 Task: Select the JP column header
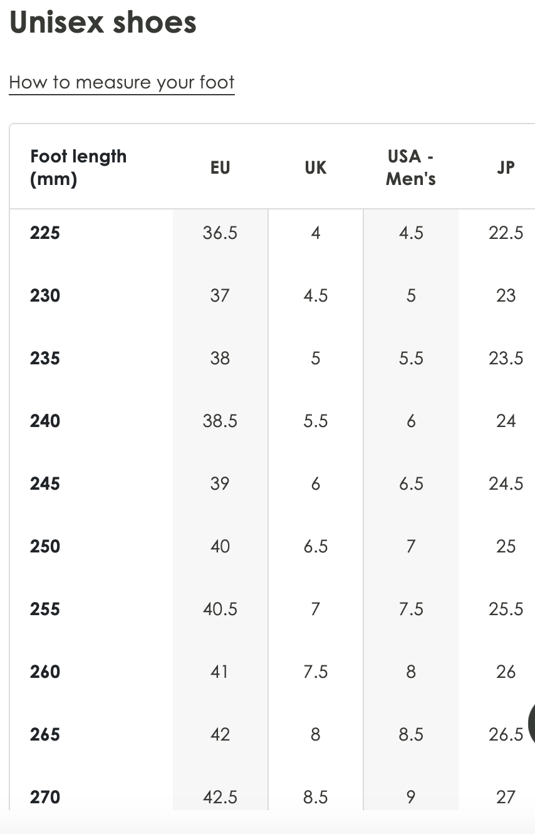click(x=506, y=167)
